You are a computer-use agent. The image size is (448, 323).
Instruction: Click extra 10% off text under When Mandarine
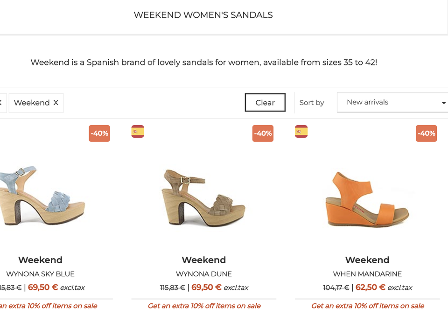(x=367, y=306)
